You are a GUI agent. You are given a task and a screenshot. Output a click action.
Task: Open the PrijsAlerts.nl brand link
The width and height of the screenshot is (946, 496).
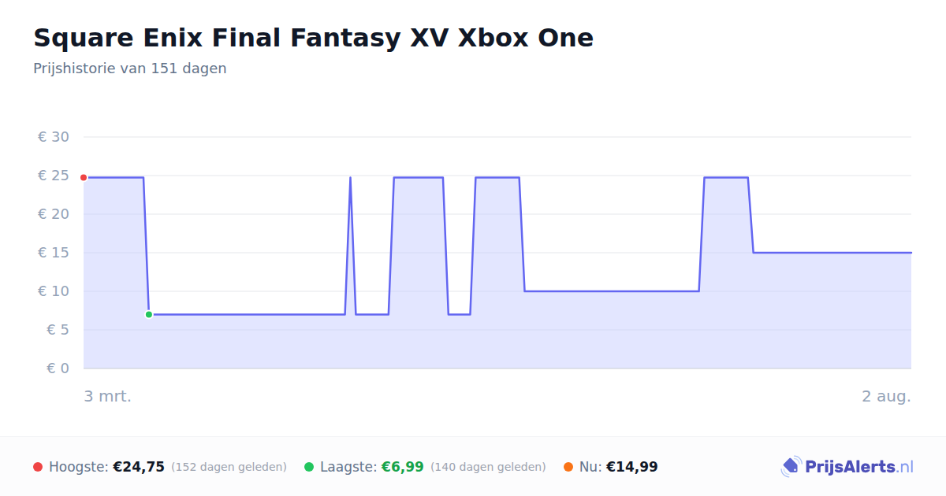click(x=847, y=467)
